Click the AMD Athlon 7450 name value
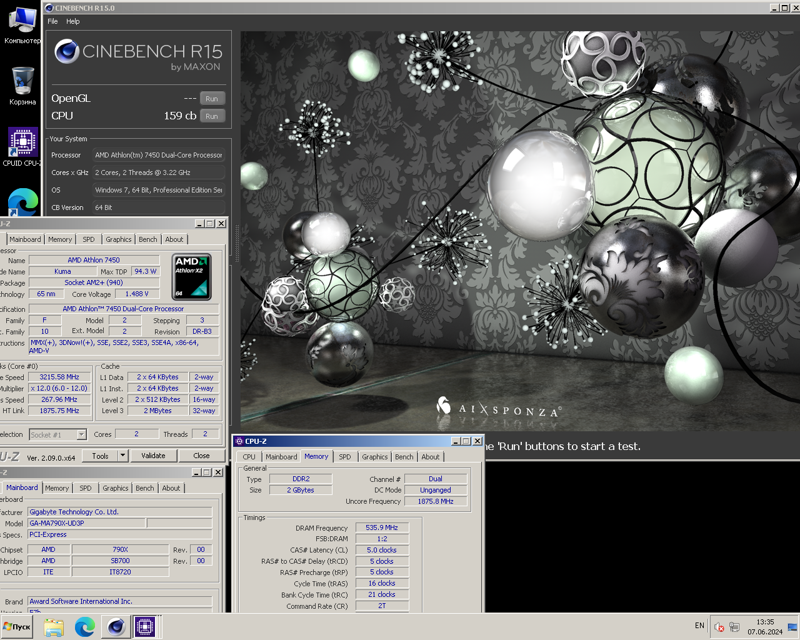Screen dimensions: 800x640 [94, 260]
